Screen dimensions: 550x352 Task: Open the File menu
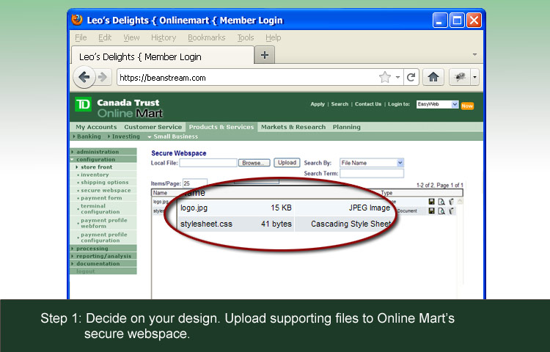[81, 37]
